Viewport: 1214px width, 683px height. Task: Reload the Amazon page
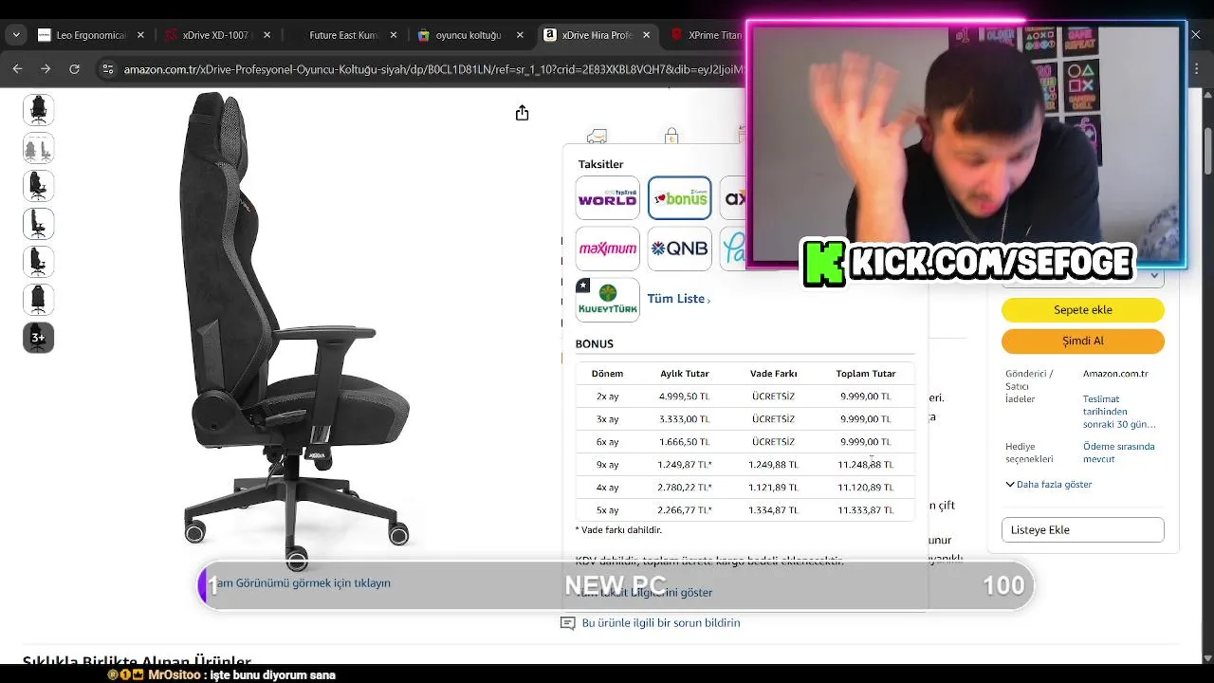click(74, 69)
